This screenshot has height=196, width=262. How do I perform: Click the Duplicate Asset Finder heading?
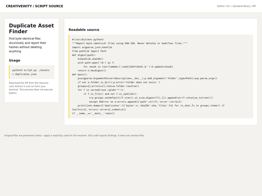pyautogui.click(x=31, y=29)
